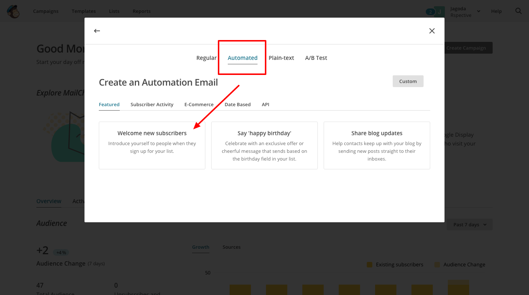The height and width of the screenshot is (295, 529).
Task: Click the MailChimp monkey logo
Action: click(x=13, y=11)
